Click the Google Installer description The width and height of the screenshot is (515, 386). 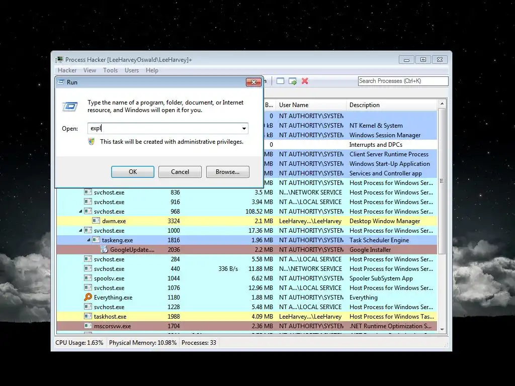pos(370,250)
